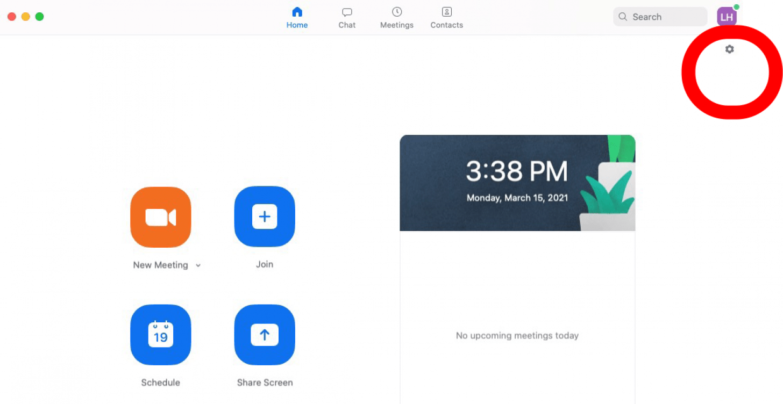Expand the New Meeting dropdown chevron
Screen dimensions: 783x404
pos(198,265)
